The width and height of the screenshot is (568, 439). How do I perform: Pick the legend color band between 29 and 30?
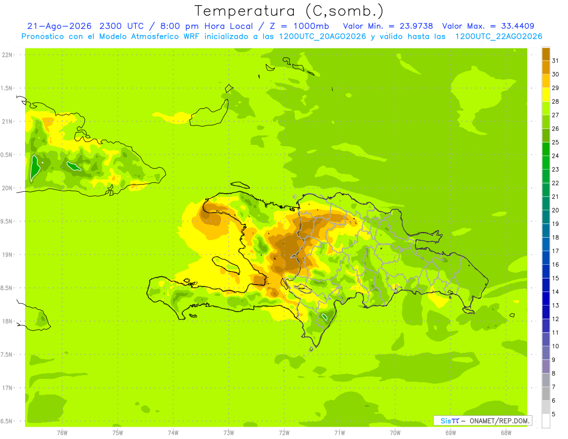[546, 81]
